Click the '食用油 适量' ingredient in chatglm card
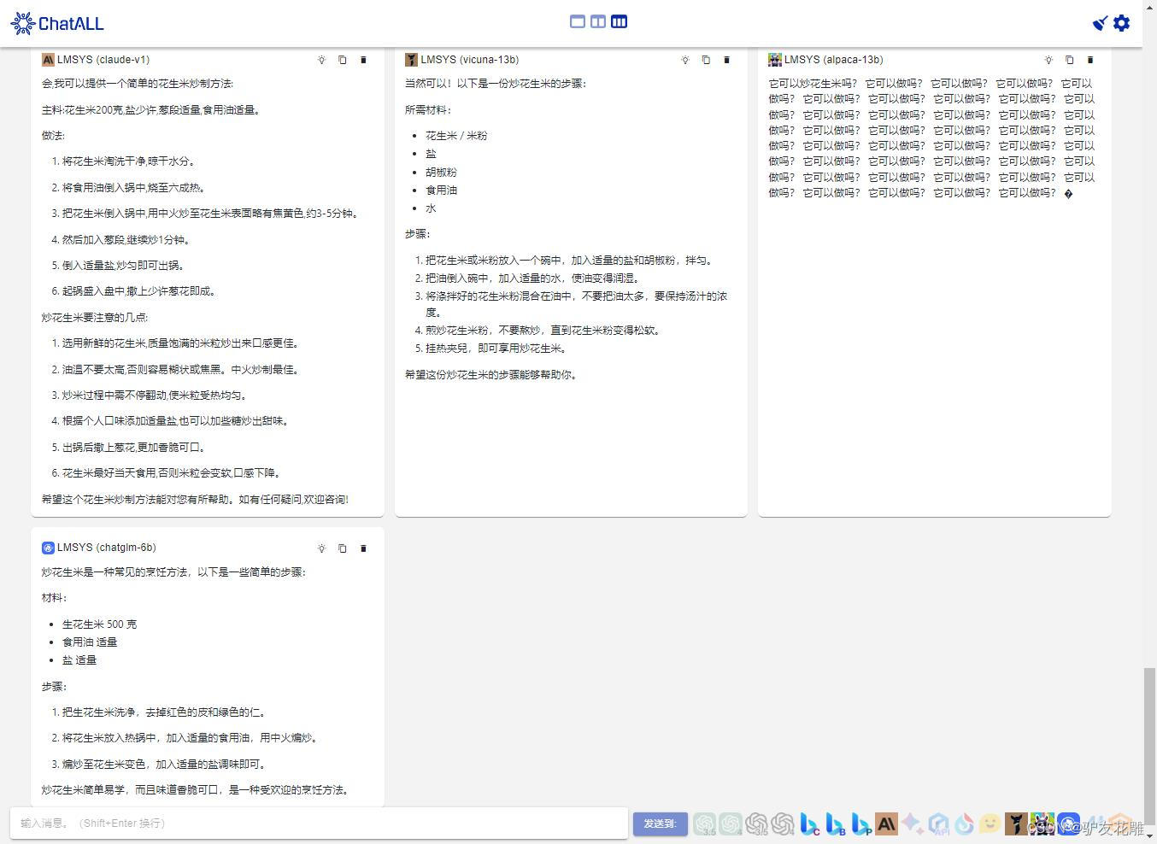 pos(90,642)
